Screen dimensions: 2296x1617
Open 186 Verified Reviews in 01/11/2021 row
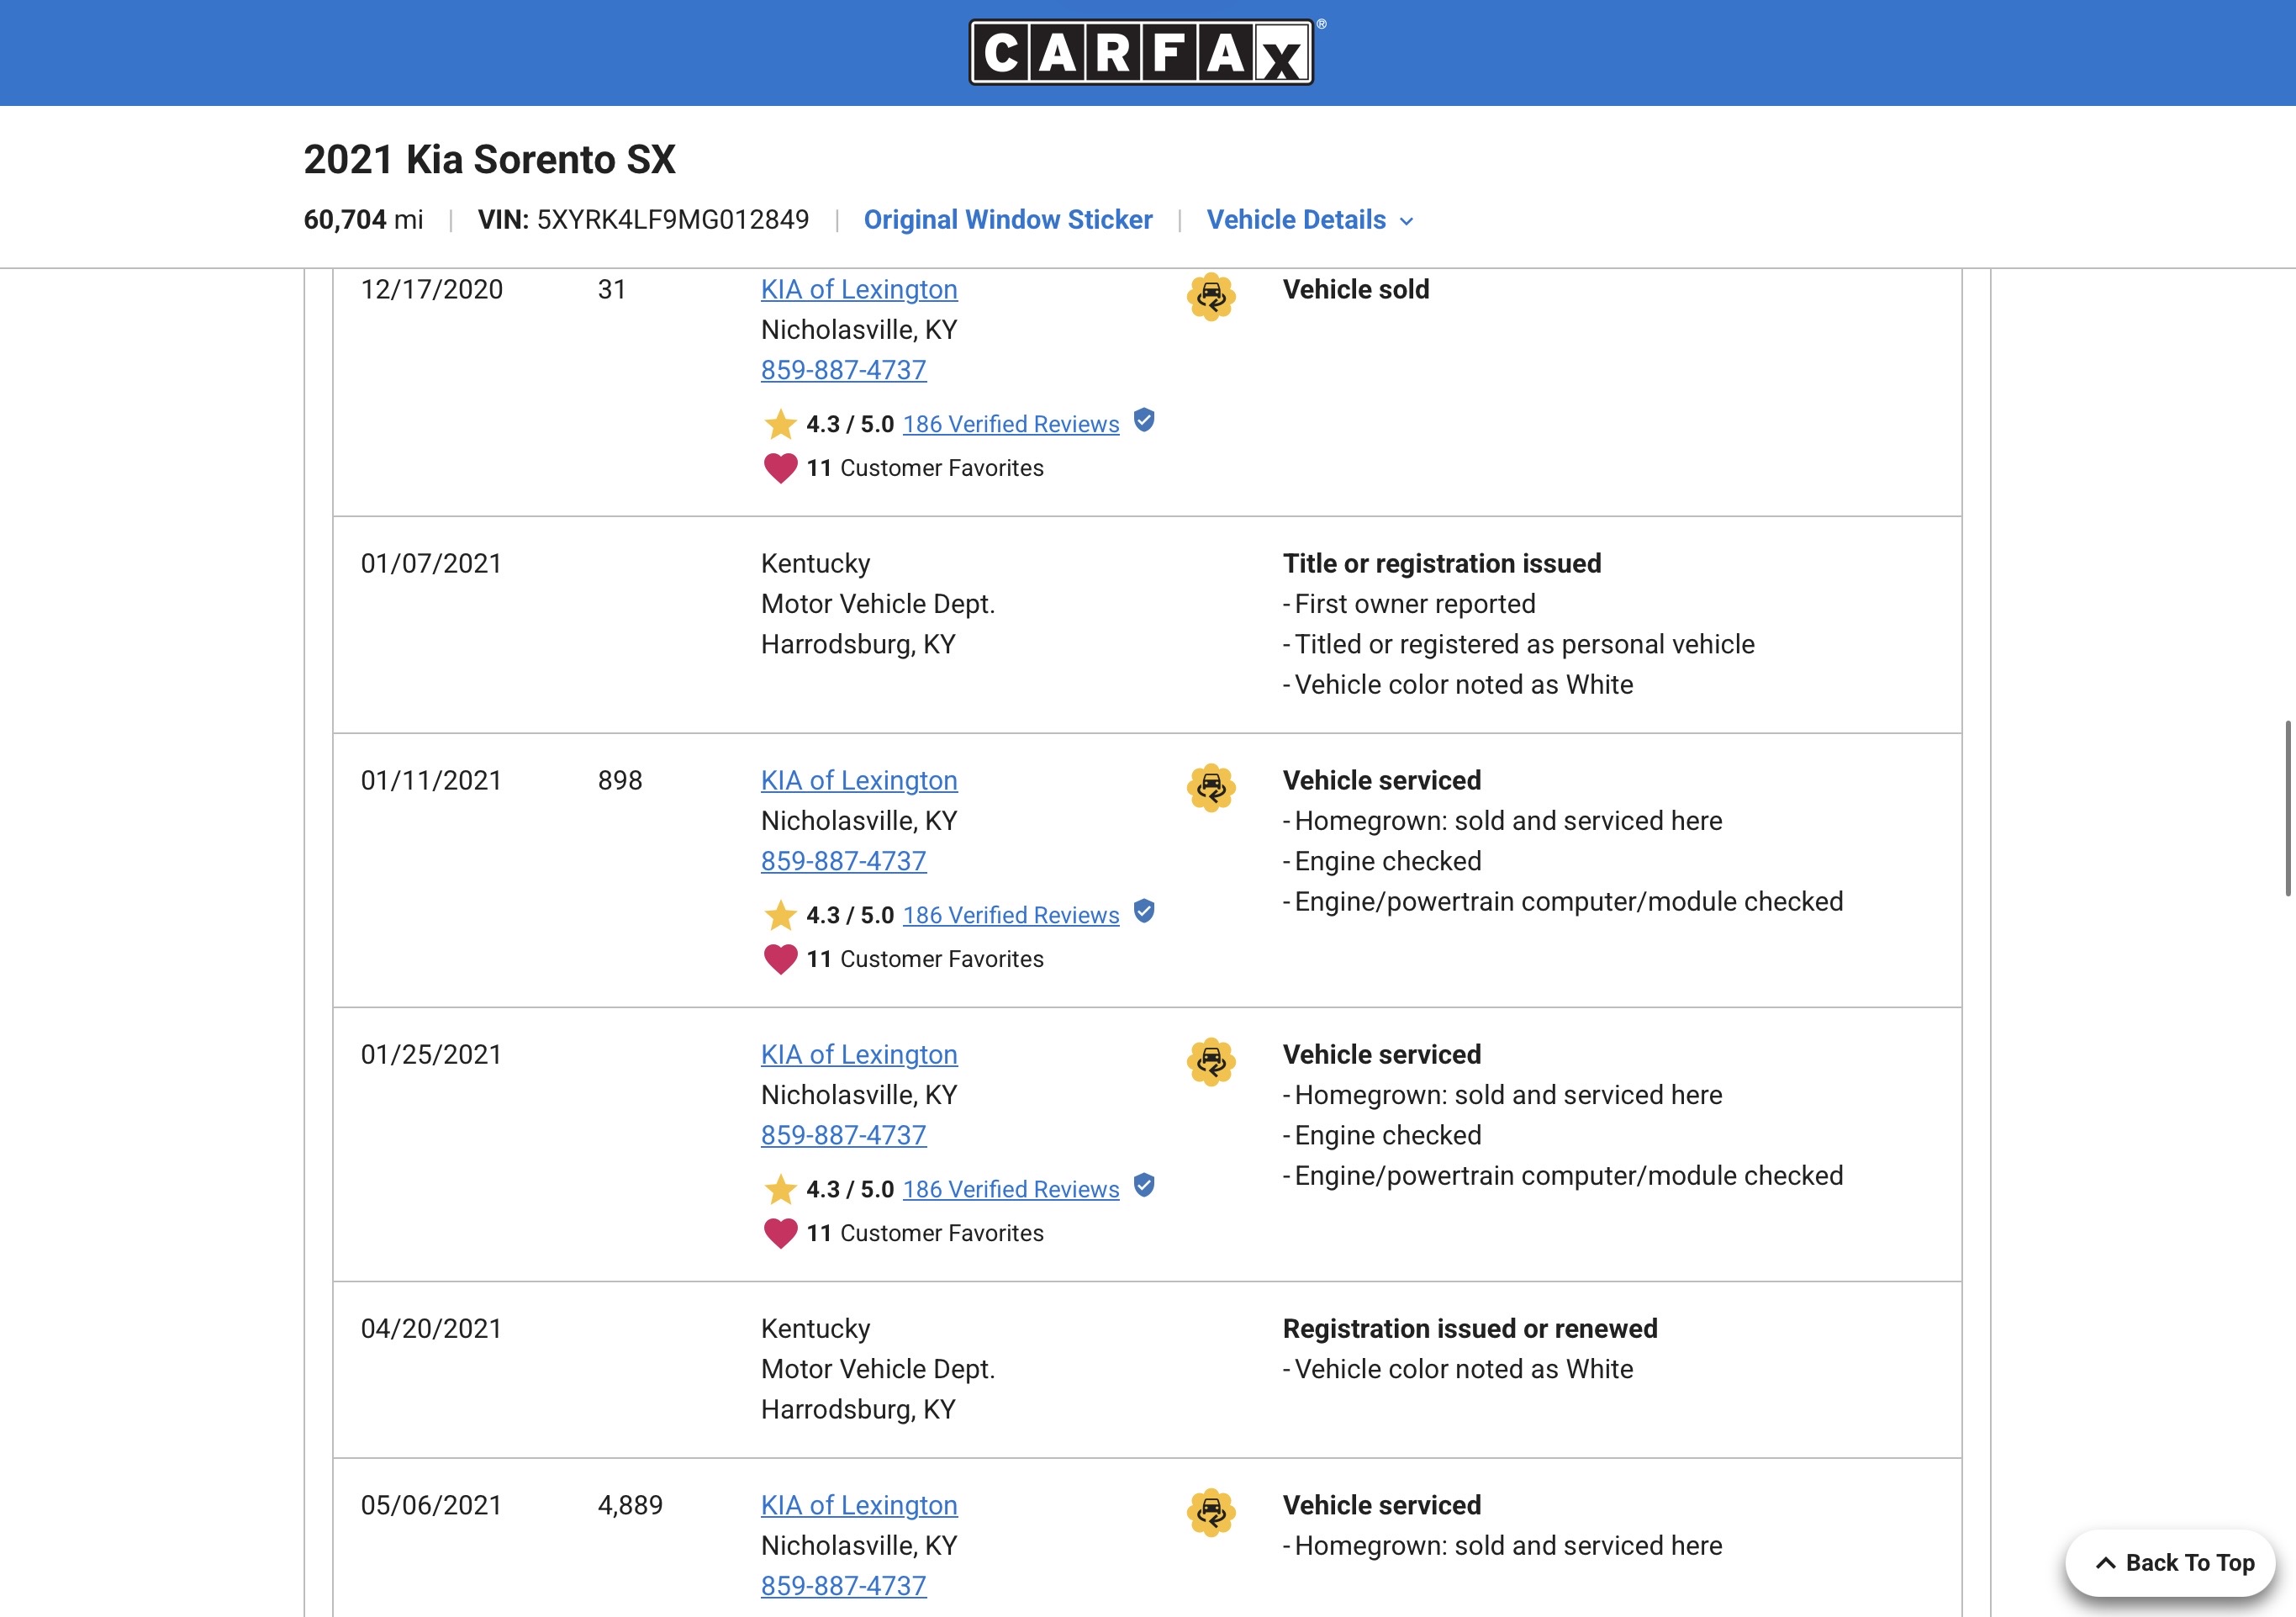tap(1011, 915)
